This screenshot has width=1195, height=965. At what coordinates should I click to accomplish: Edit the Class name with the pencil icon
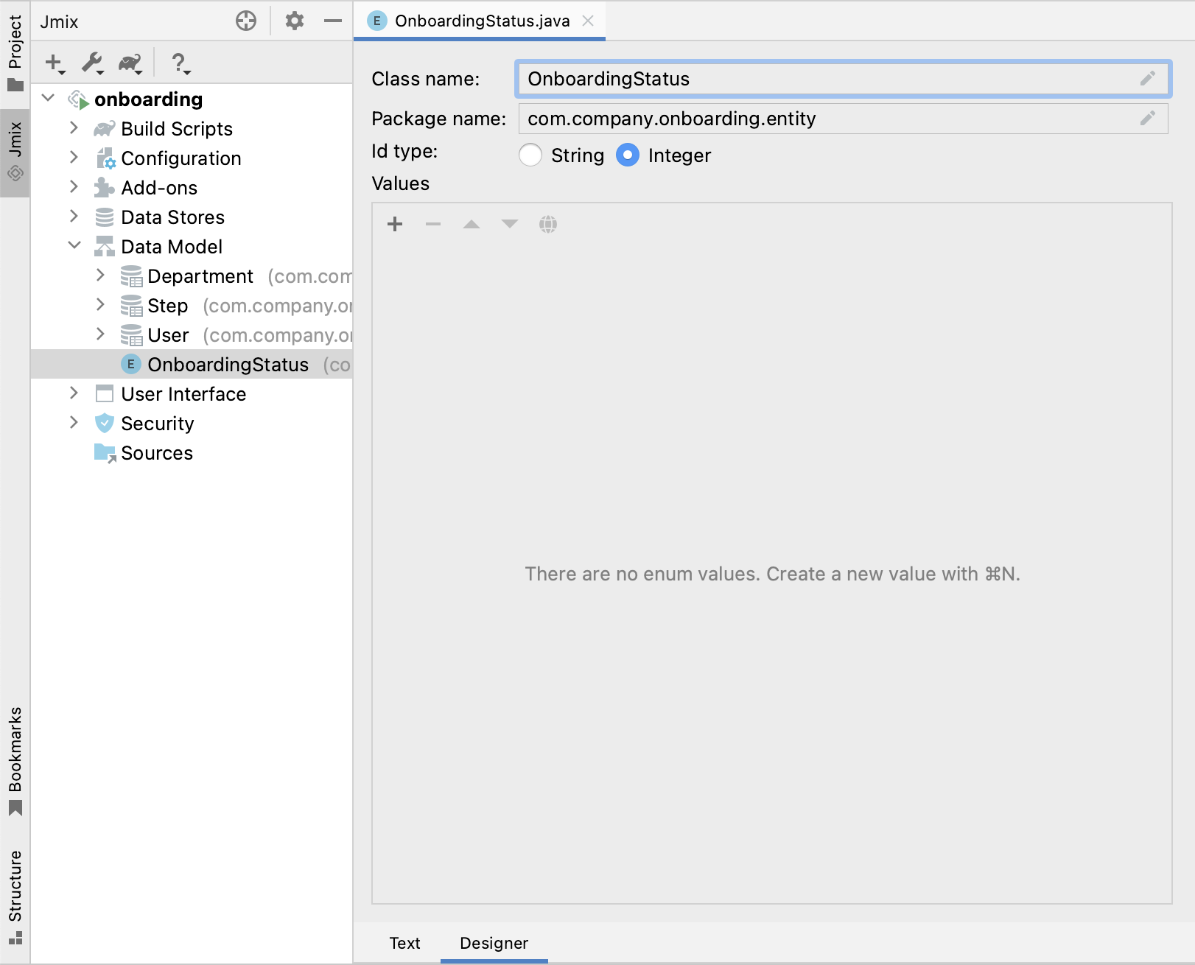[x=1147, y=79]
